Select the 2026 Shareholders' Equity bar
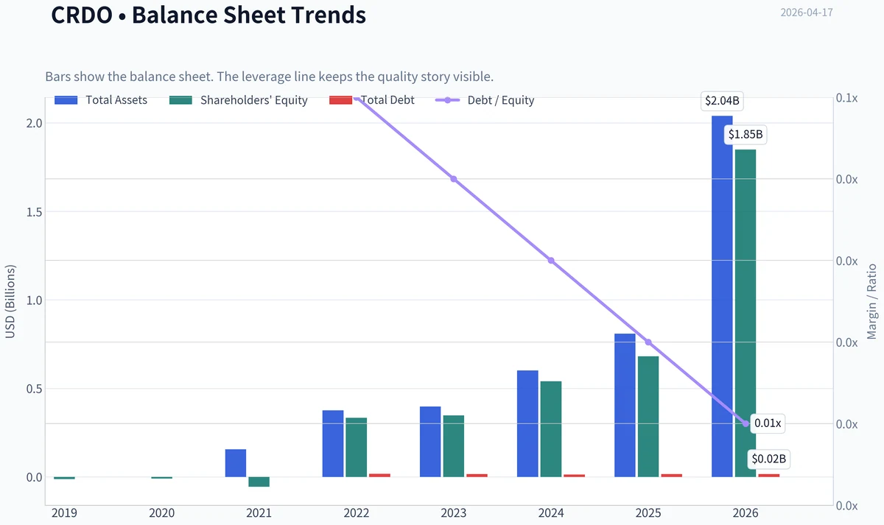 coord(746,314)
